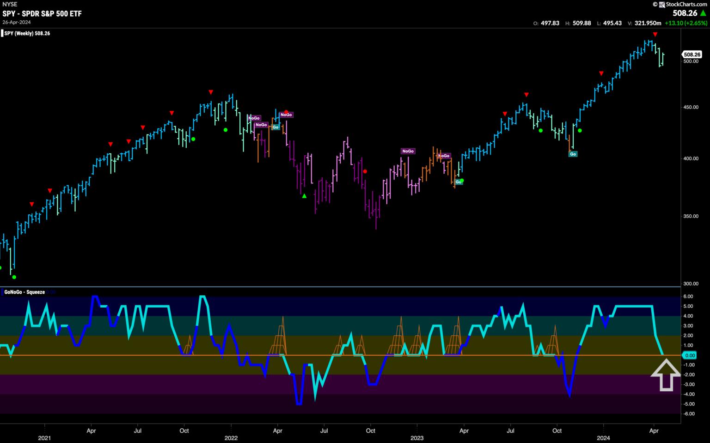This screenshot has height=443, width=710.
Task: Click the large white outlined up arrow
Action: 666,375
